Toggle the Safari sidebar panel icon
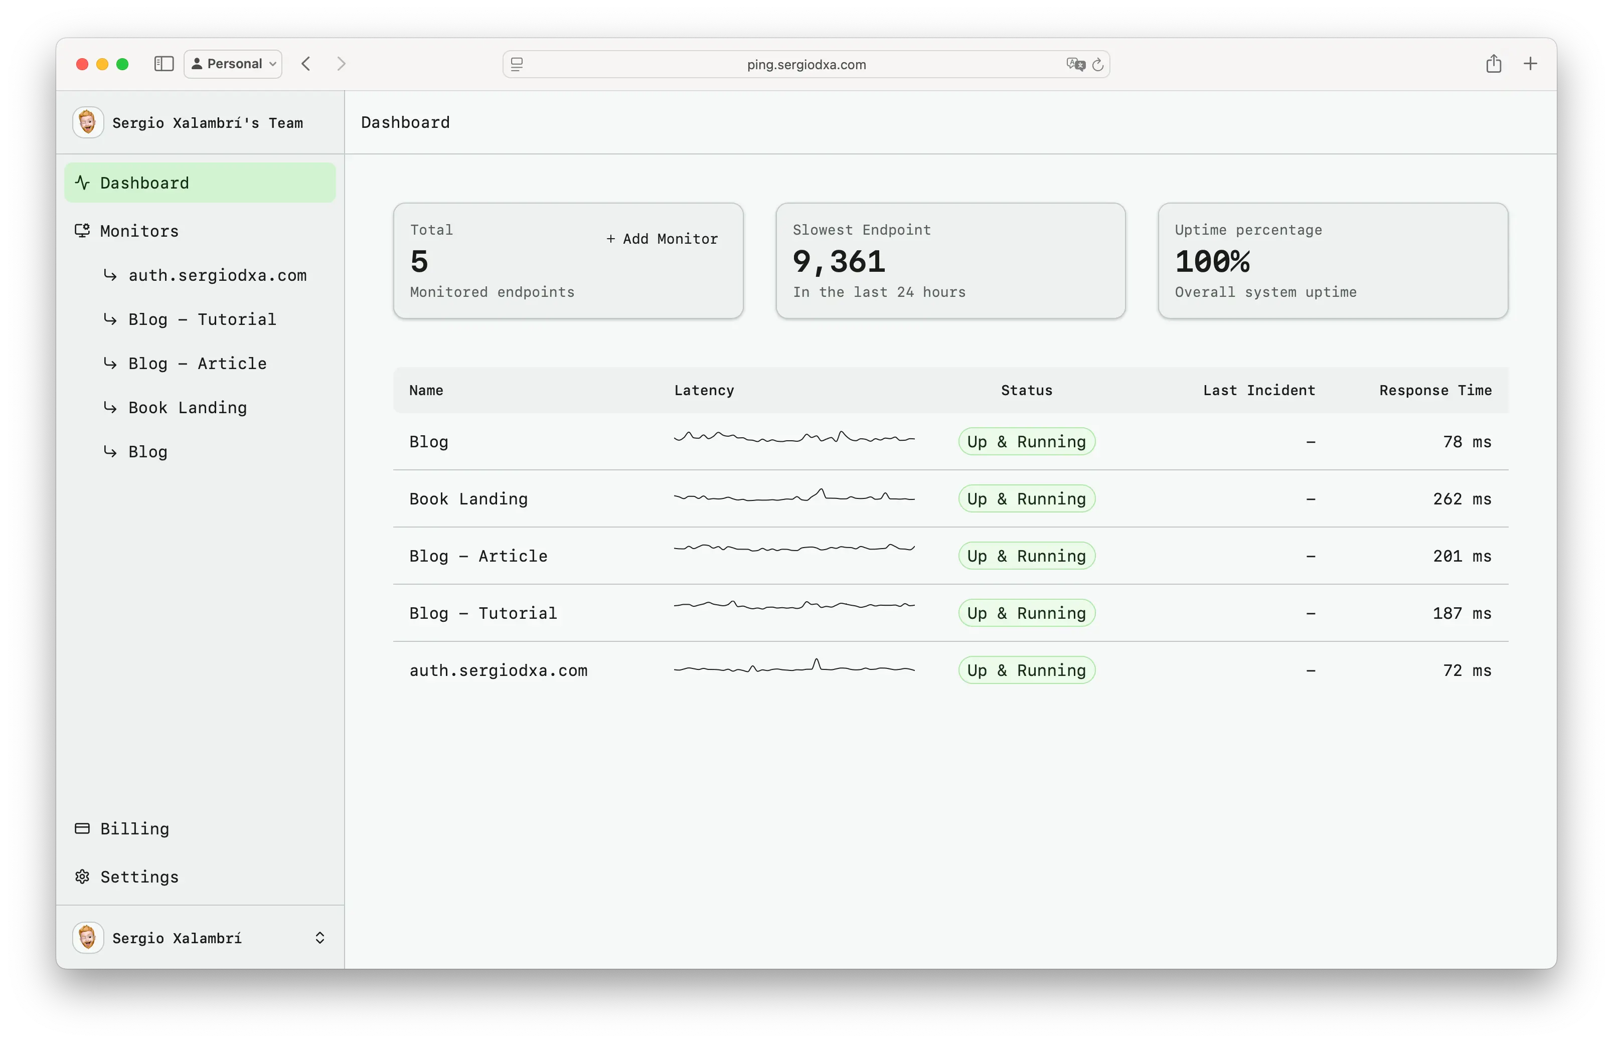 [164, 64]
